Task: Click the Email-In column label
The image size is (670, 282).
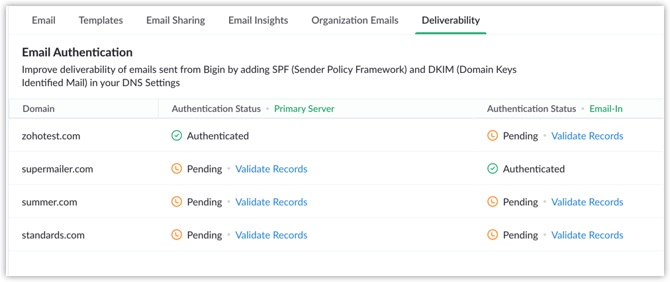Action: point(606,109)
